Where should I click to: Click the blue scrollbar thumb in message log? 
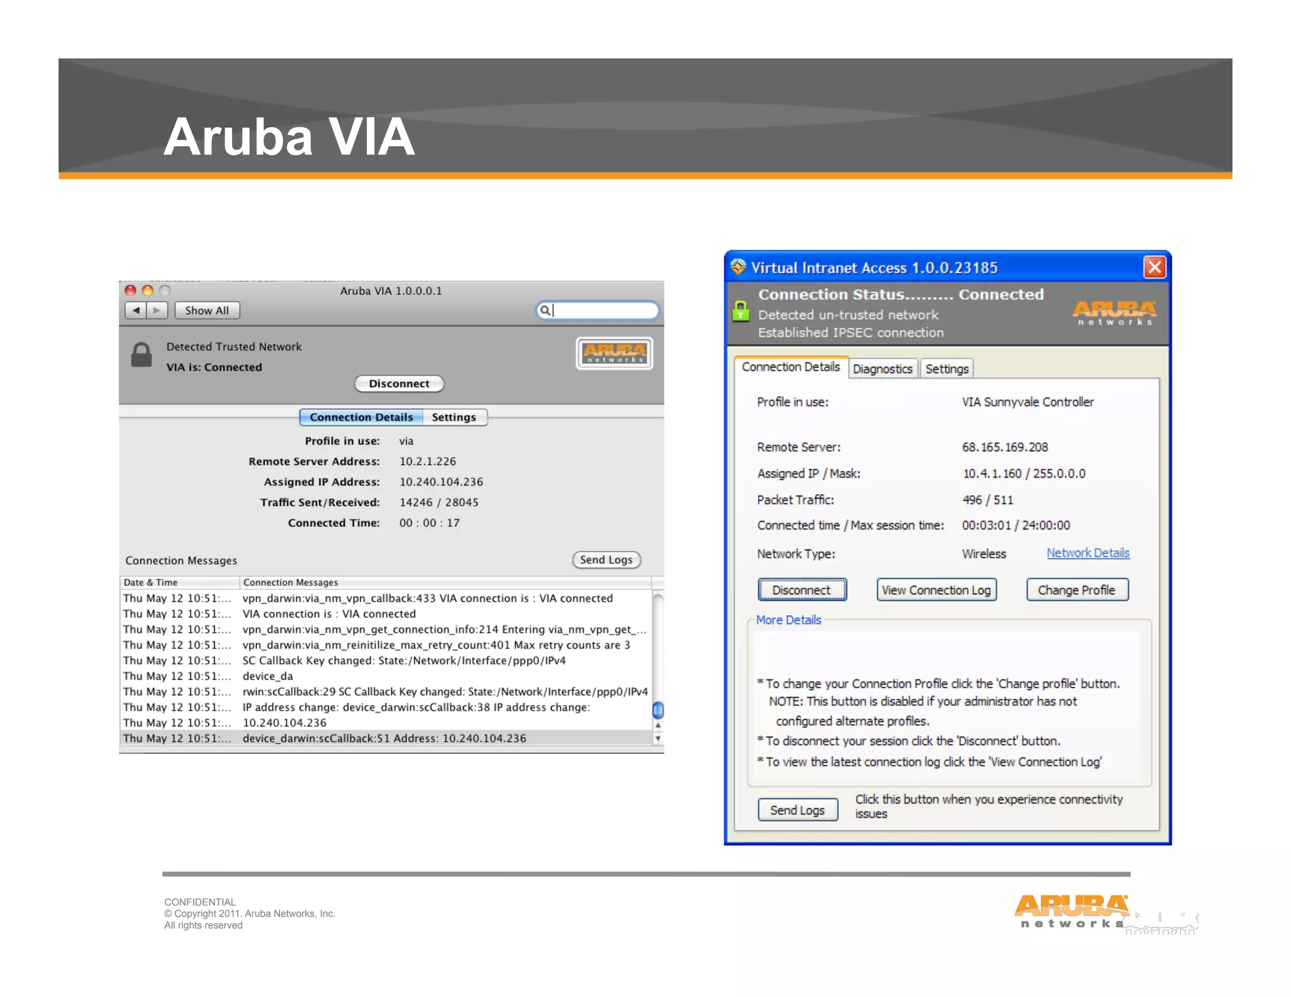pyautogui.click(x=658, y=710)
